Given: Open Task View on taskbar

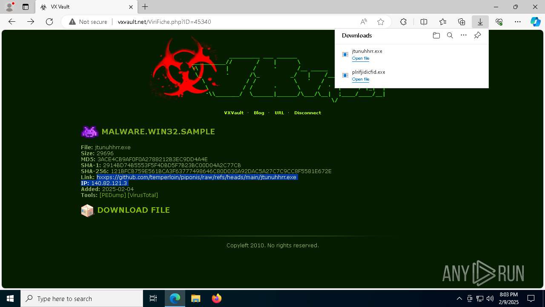Looking at the screenshot, I should 153,298.
